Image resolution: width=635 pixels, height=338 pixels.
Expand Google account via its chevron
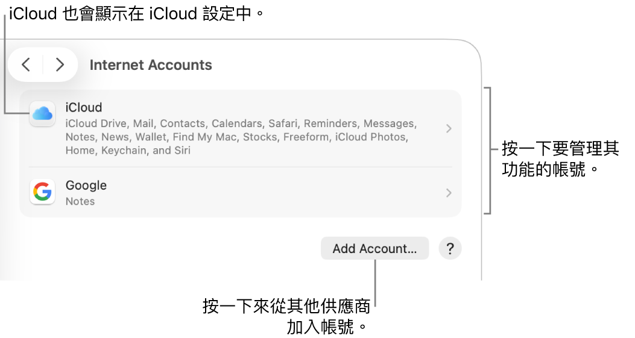point(448,193)
